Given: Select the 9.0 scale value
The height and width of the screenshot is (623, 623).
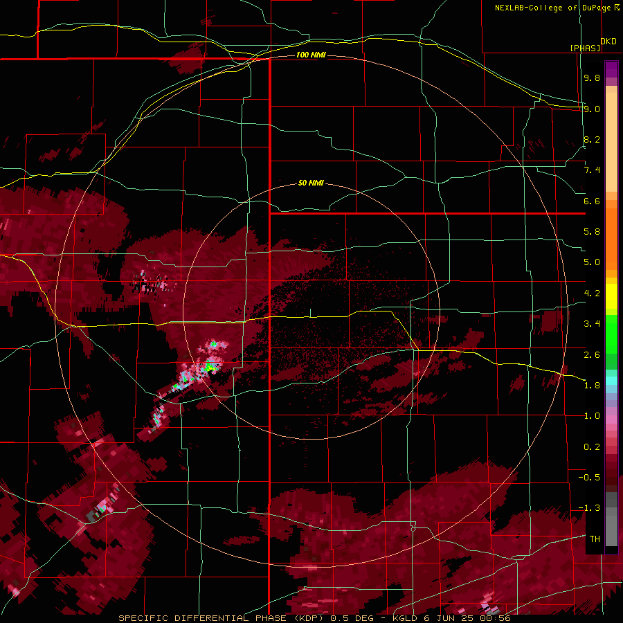Looking at the screenshot, I should point(592,109).
